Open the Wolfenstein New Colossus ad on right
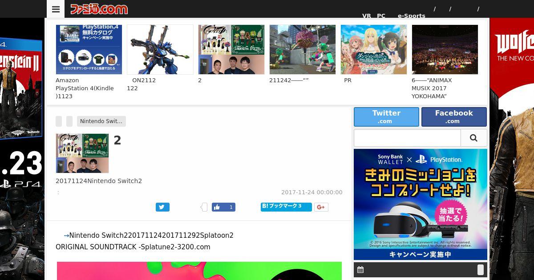534x280 pixels. click(512, 149)
